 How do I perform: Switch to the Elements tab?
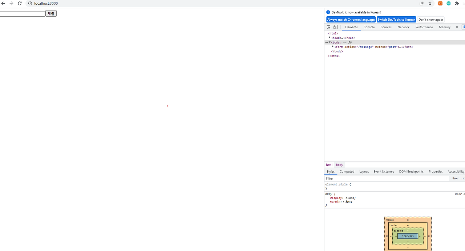351,27
